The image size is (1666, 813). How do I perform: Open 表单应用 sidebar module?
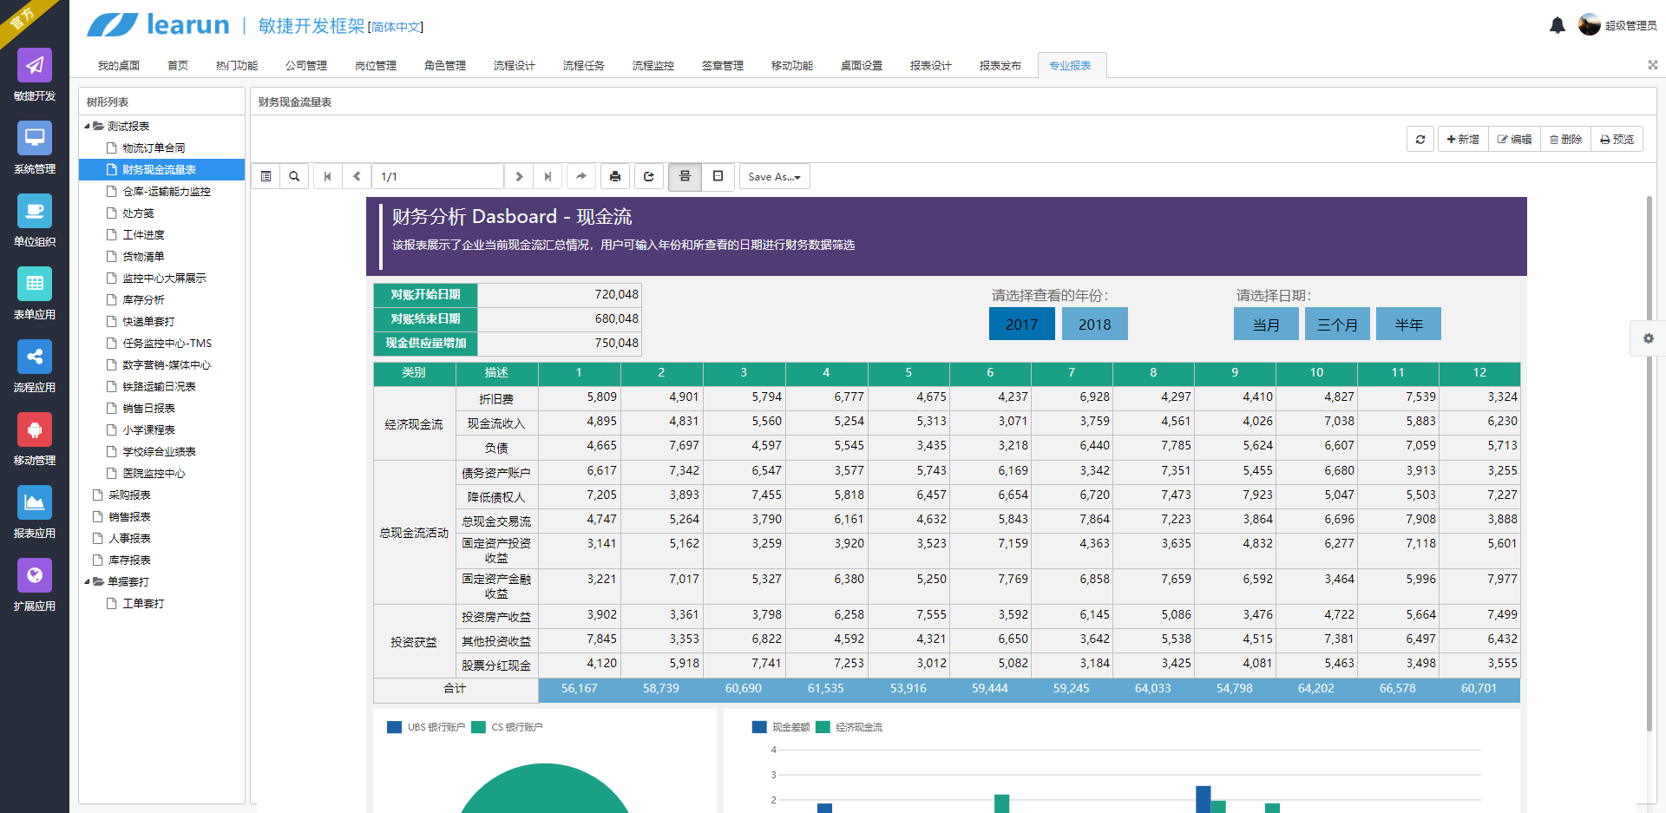pyautogui.click(x=35, y=294)
